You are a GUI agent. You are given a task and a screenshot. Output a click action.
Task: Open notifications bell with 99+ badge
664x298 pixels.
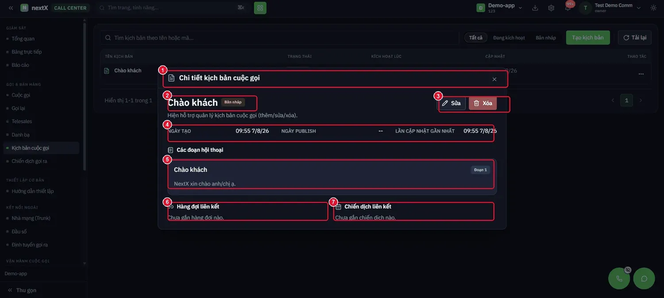coord(568,8)
